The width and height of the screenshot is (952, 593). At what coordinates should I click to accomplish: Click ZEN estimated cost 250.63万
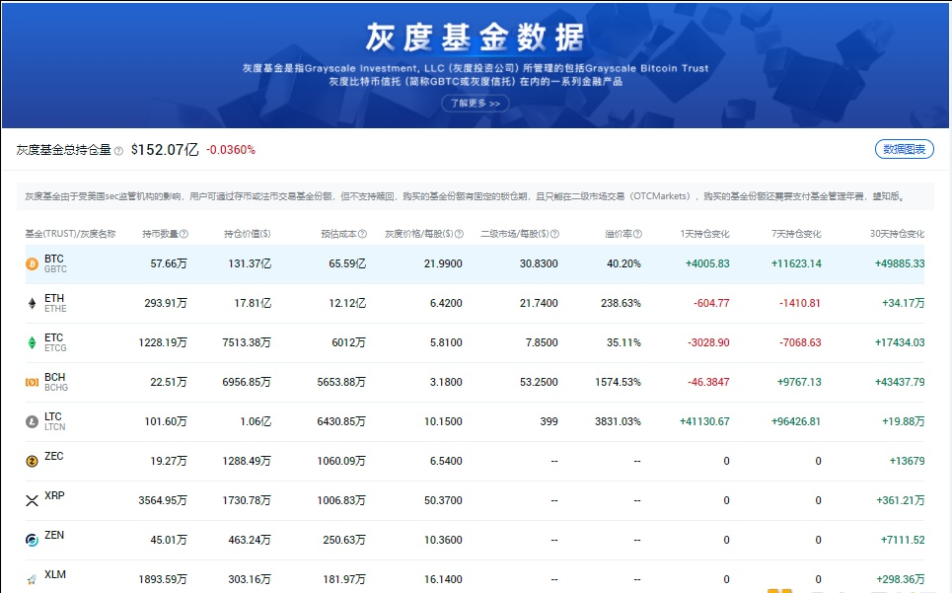(344, 540)
